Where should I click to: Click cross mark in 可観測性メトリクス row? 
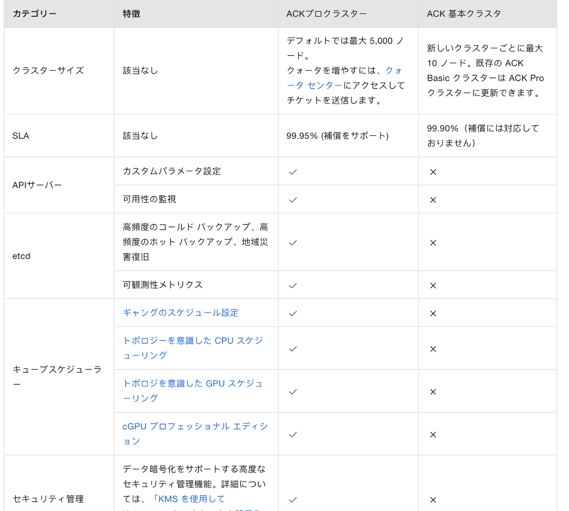pyautogui.click(x=433, y=286)
